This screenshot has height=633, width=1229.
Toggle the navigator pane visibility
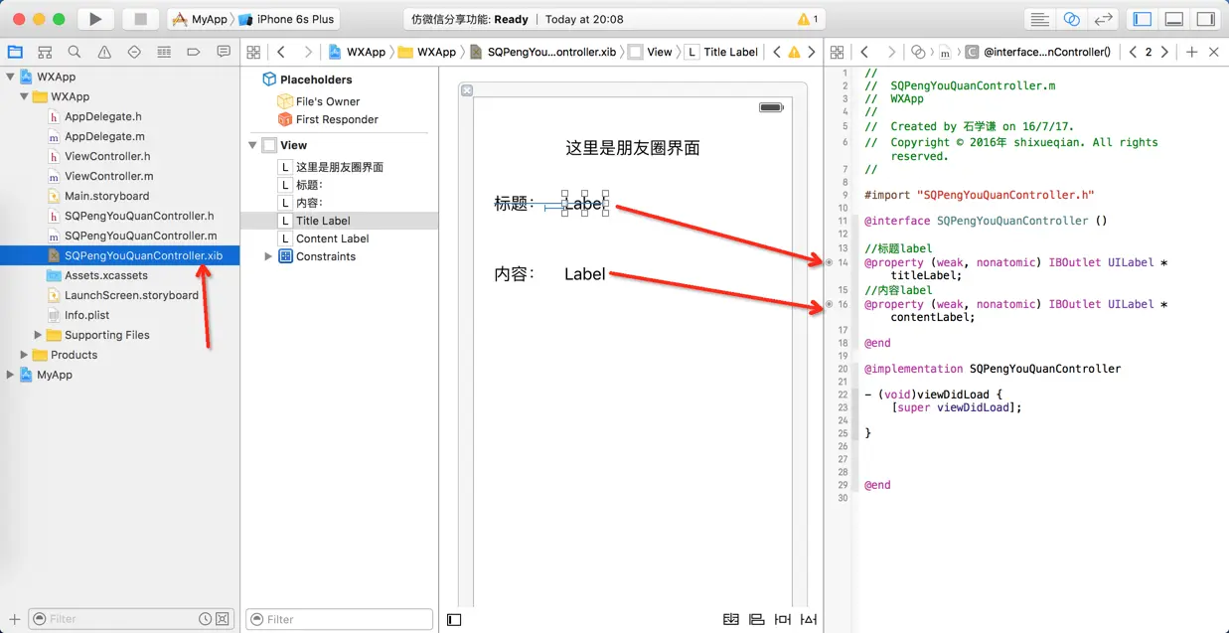coord(1143,19)
